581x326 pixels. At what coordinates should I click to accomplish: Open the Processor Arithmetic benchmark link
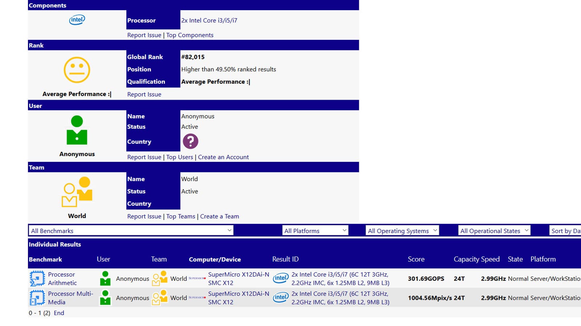click(62, 279)
